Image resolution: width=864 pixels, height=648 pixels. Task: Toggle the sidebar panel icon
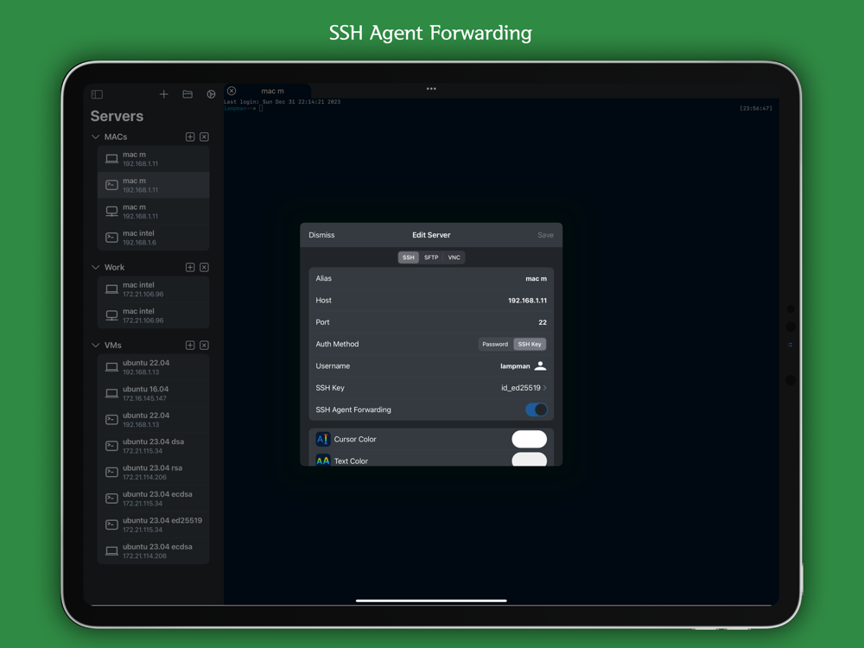97,94
